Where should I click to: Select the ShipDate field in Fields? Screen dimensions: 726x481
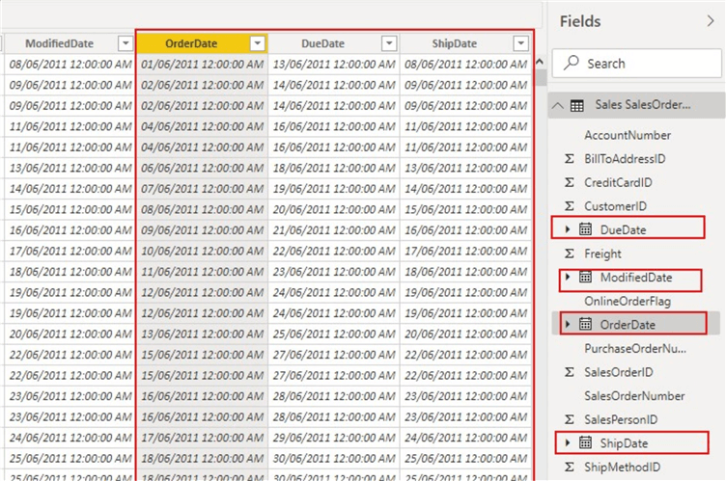(624, 443)
